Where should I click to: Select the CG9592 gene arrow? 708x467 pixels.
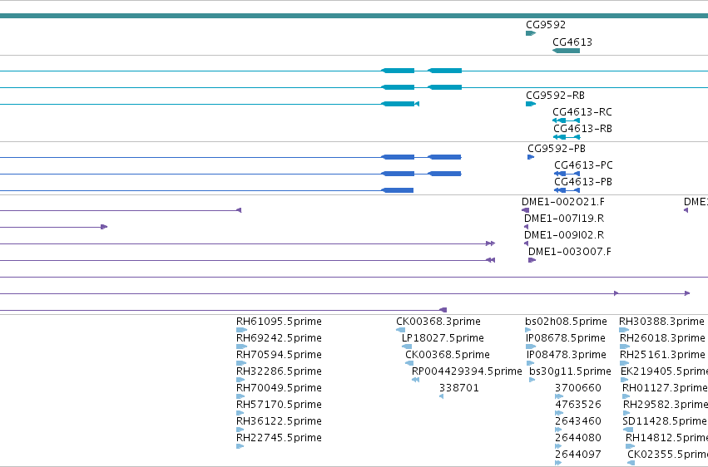coord(531,33)
